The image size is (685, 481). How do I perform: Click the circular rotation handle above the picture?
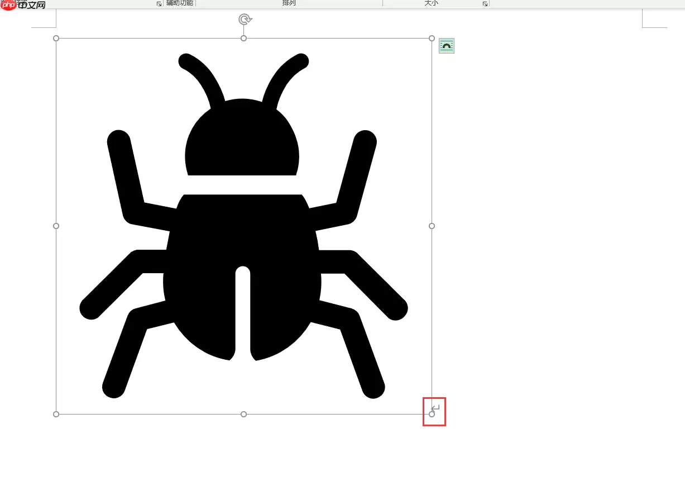[245, 20]
